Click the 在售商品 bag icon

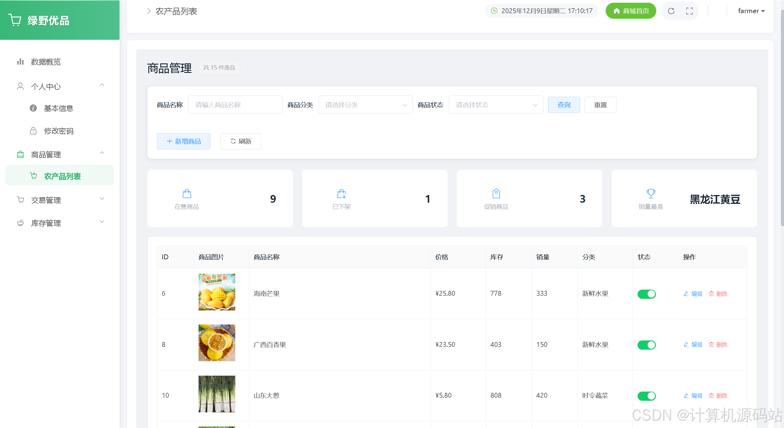point(187,194)
